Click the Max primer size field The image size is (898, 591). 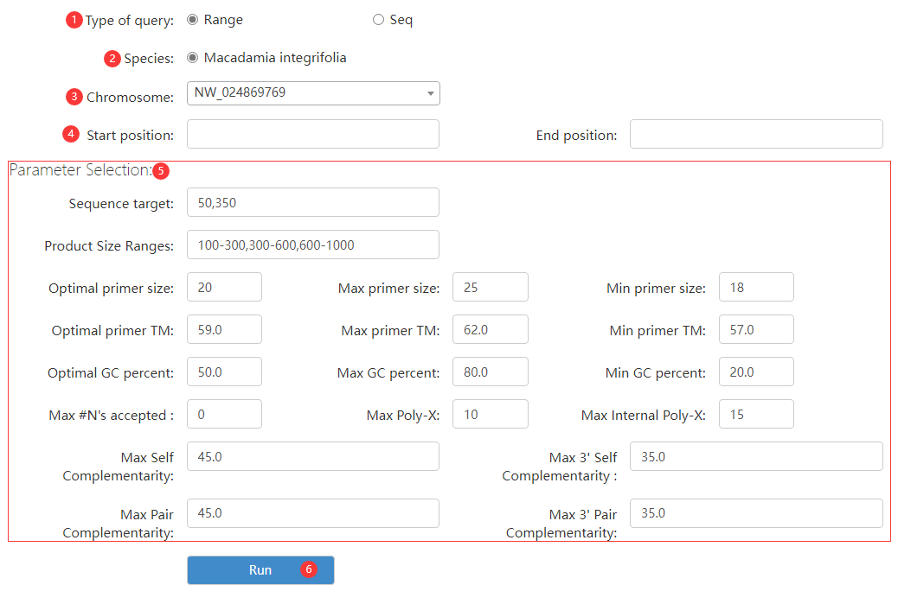(491, 287)
